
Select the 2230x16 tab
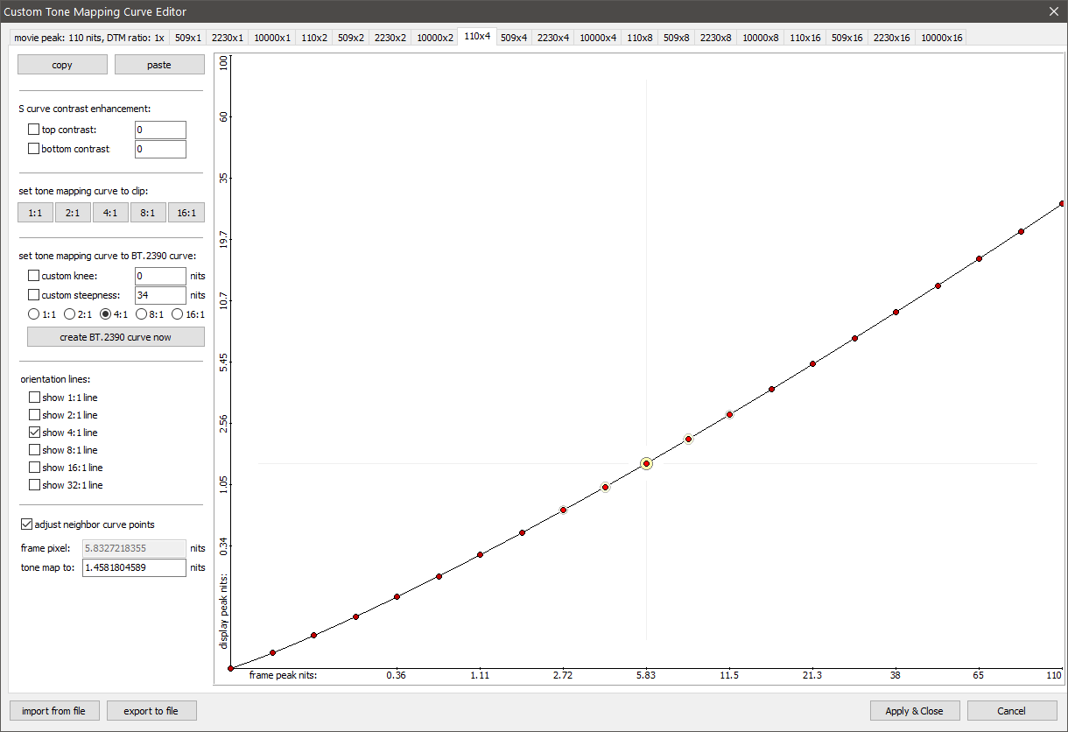click(892, 38)
